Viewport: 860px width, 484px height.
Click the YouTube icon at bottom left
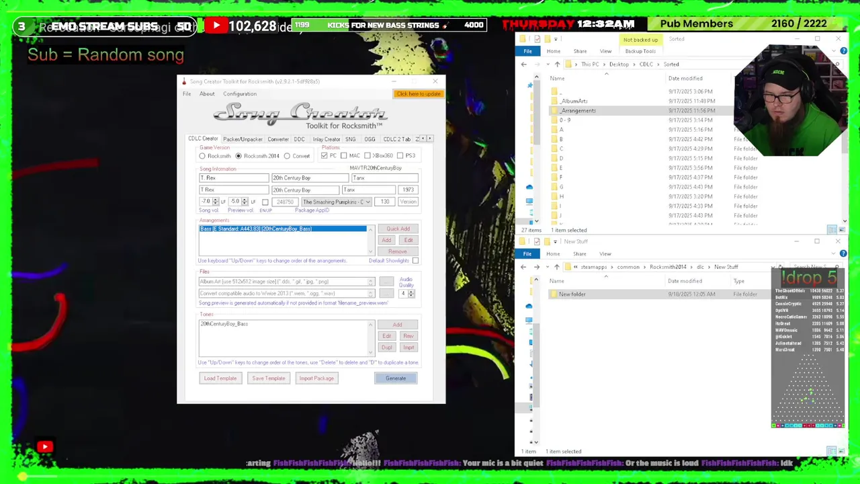(x=45, y=446)
